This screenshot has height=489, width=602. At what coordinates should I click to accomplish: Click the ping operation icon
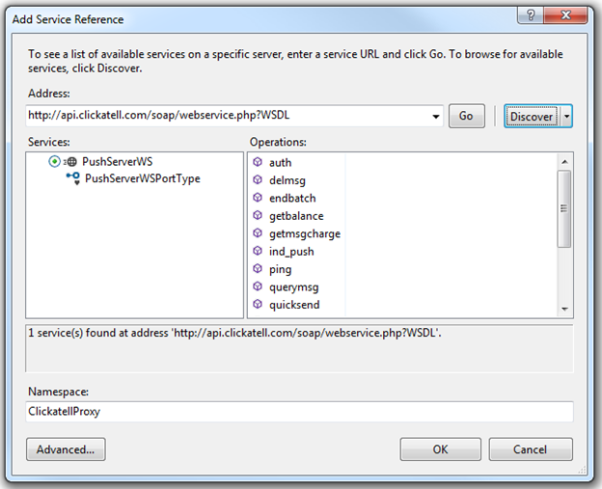coord(258,269)
